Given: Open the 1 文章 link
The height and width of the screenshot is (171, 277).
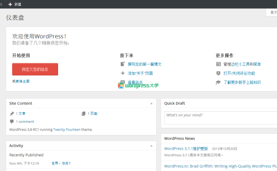Looking at the screenshot, I should (21, 114).
